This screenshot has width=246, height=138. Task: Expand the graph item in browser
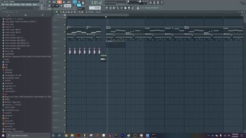tap(7, 59)
